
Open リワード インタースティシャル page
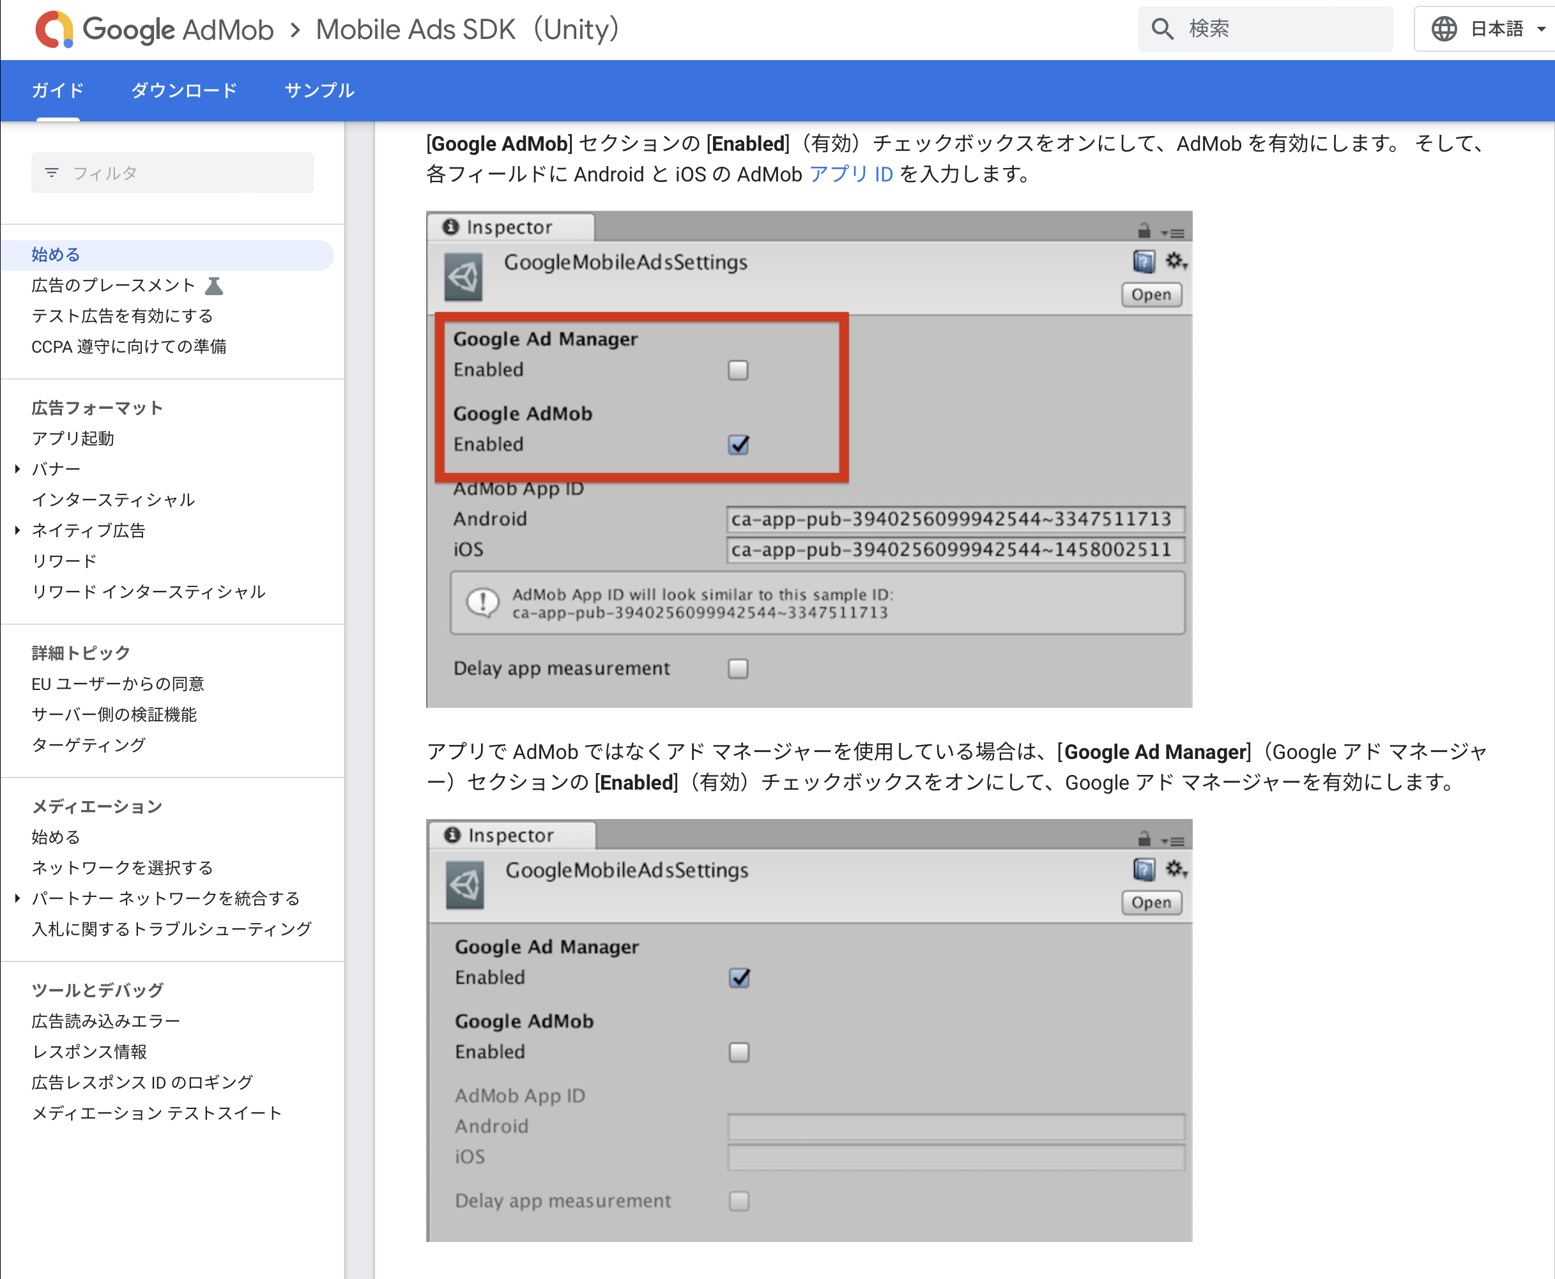148,592
